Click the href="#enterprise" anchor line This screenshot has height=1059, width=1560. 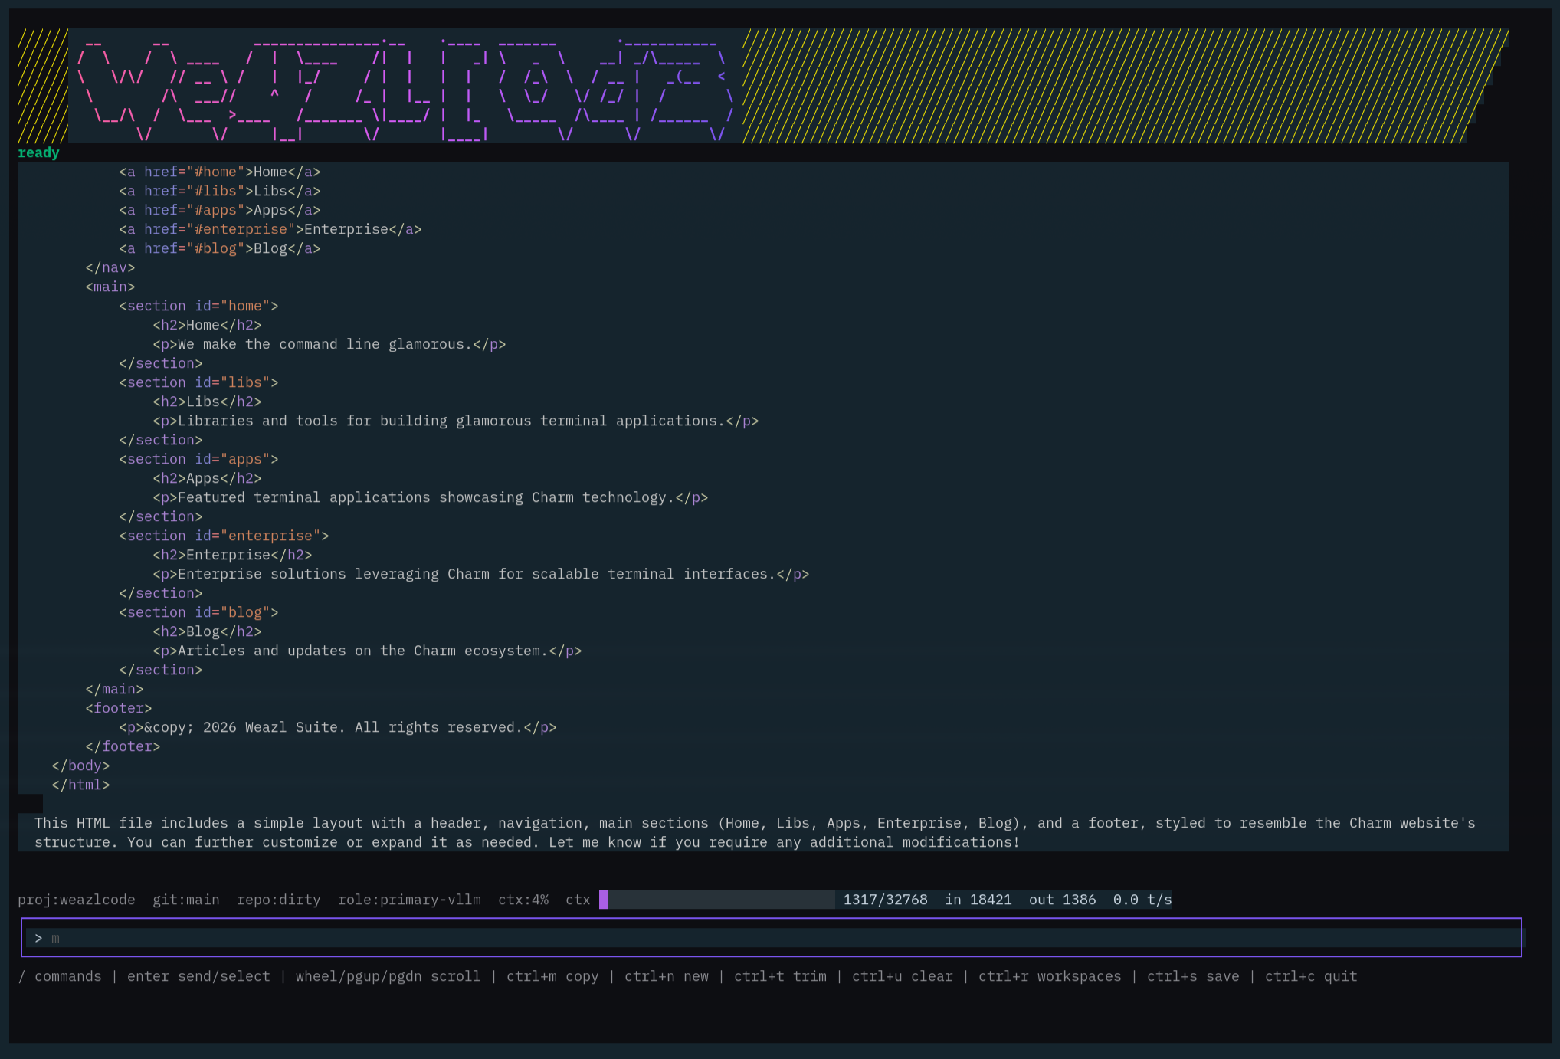270,229
